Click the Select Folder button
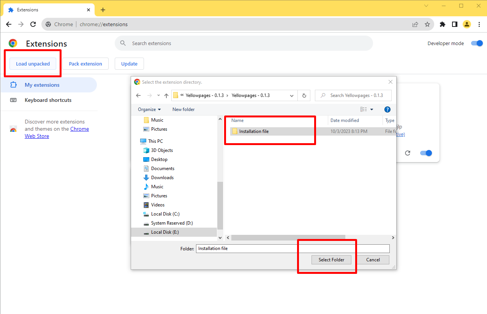487x314 pixels. click(x=331, y=259)
